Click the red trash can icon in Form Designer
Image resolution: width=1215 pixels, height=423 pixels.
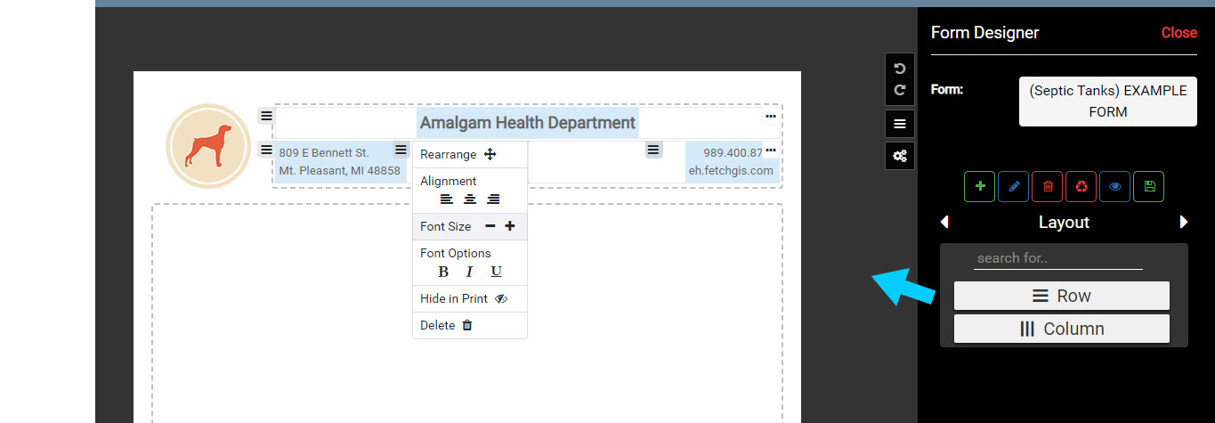(1048, 186)
